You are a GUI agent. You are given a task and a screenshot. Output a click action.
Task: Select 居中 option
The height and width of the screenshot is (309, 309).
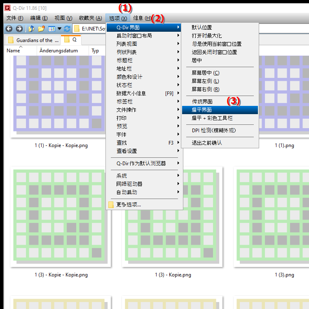[x=220, y=60]
